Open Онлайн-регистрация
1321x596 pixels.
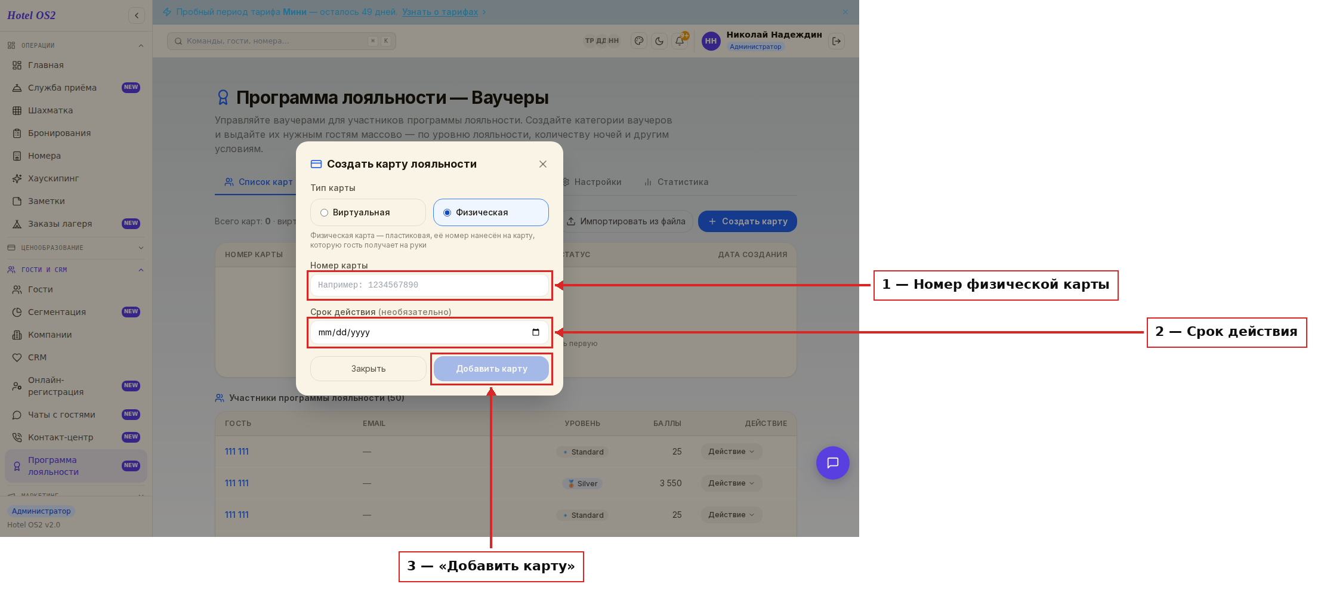pyautogui.click(x=76, y=386)
